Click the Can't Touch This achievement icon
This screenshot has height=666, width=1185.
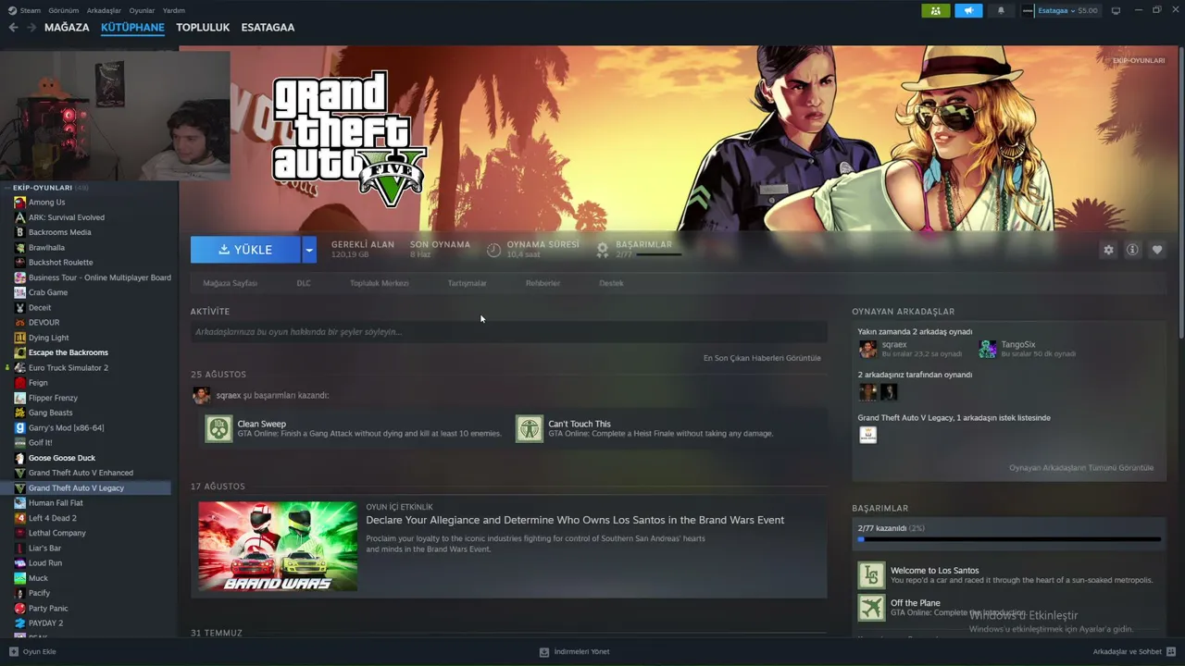coord(530,428)
